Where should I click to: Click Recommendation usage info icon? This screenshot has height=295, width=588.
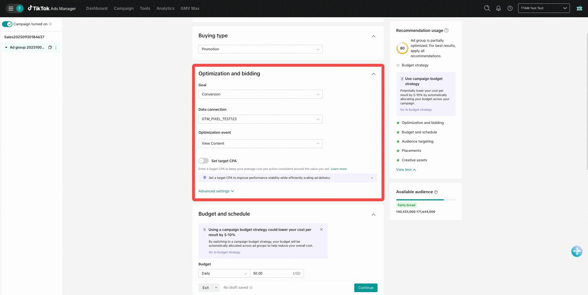coord(446,30)
